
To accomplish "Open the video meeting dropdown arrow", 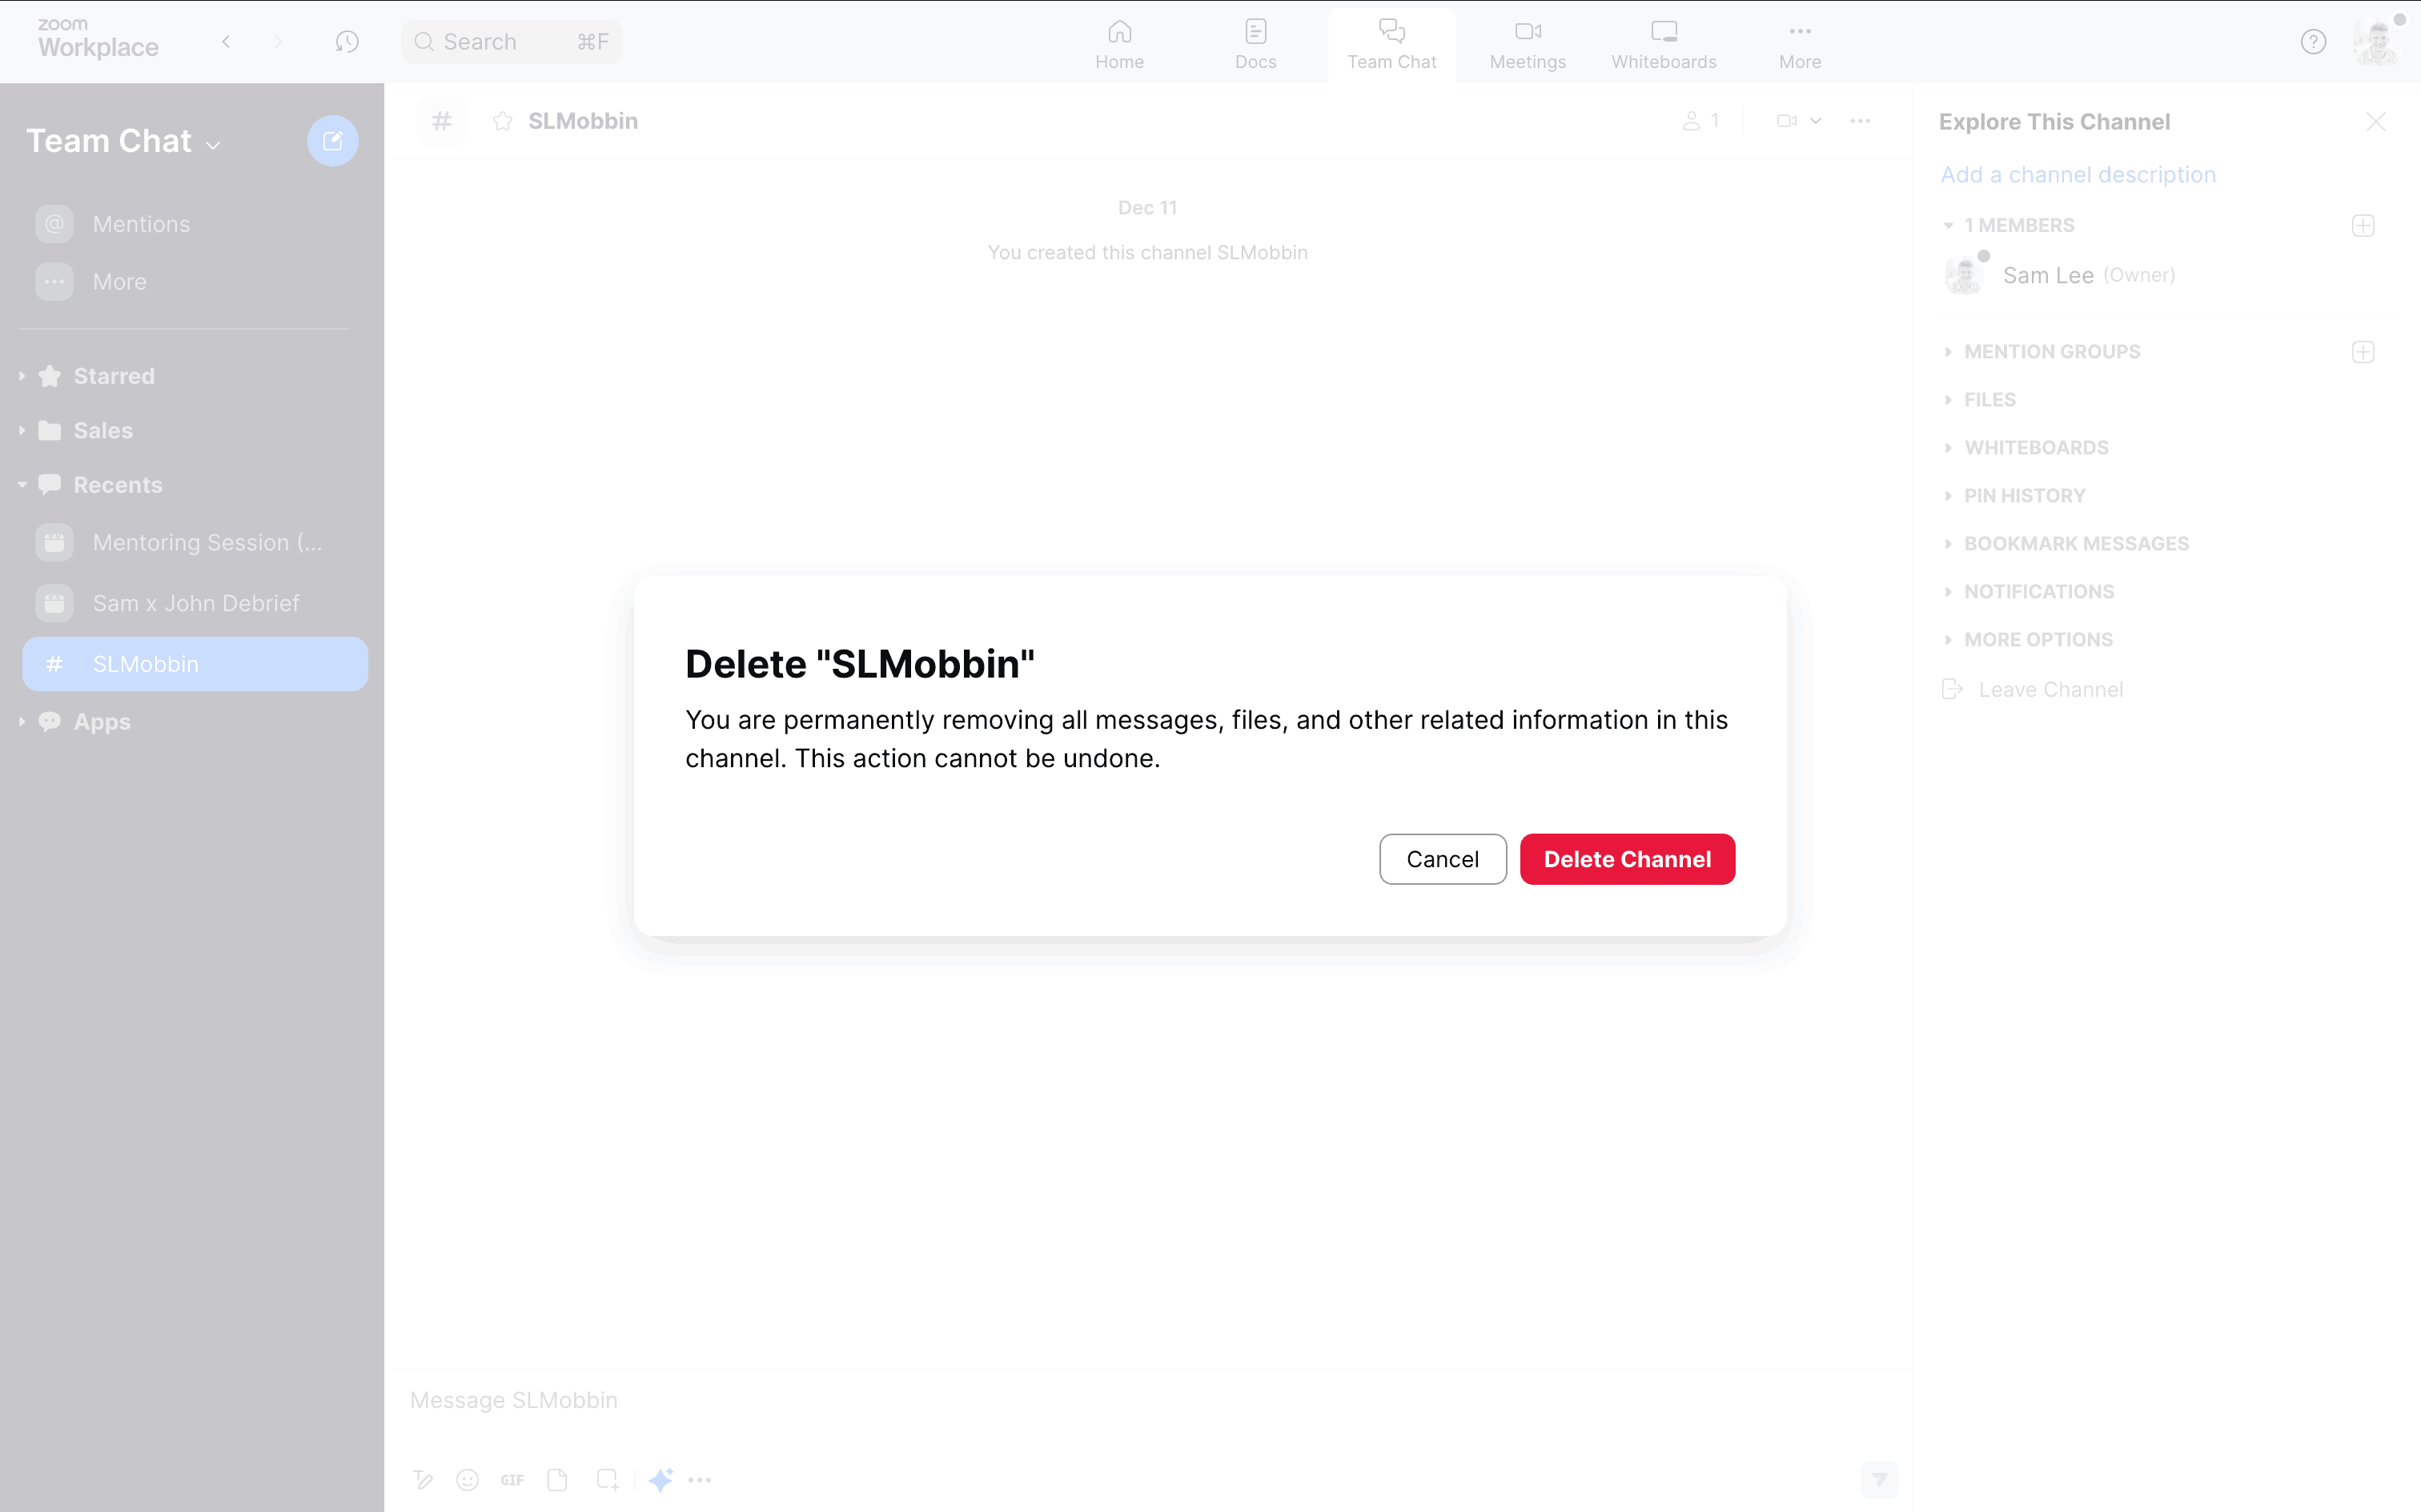I will pos(1816,121).
